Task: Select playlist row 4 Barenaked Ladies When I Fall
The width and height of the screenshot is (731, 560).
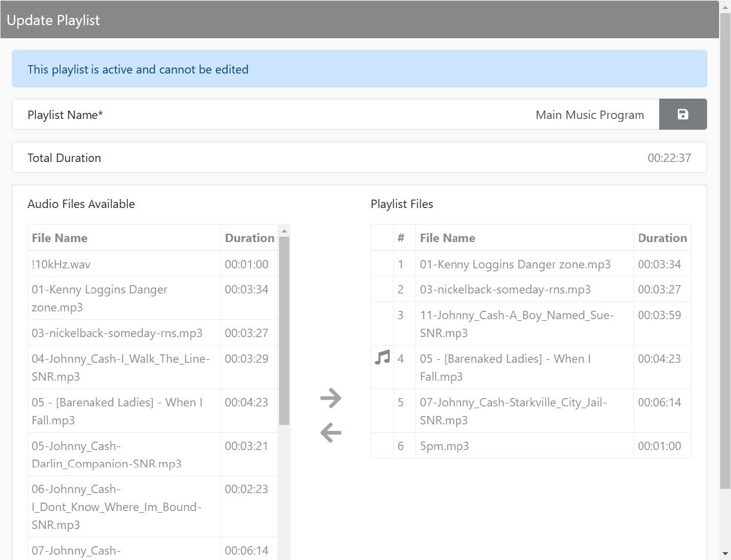Action: click(531, 367)
